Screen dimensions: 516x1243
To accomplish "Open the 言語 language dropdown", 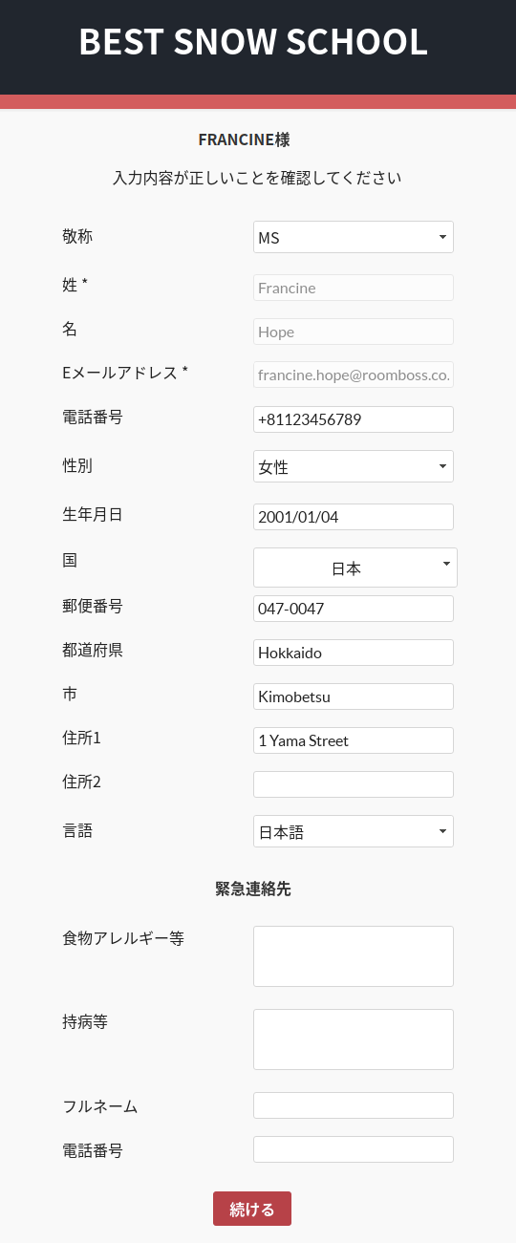I will pyautogui.click(x=354, y=831).
